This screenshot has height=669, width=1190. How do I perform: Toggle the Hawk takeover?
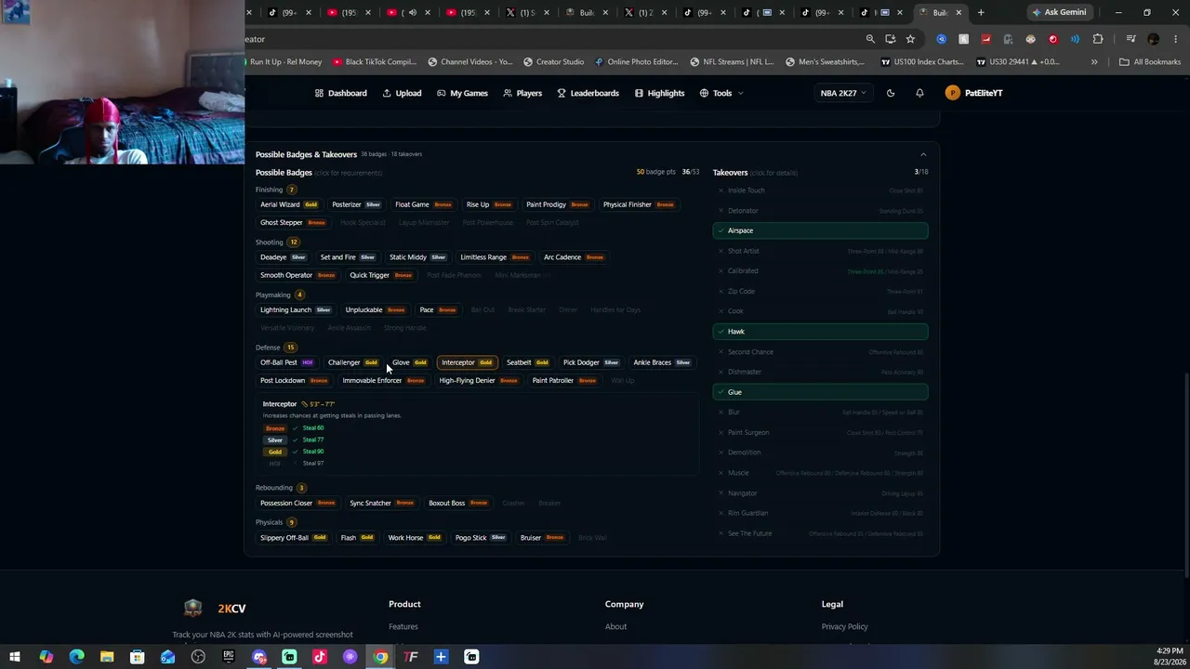pos(820,332)
